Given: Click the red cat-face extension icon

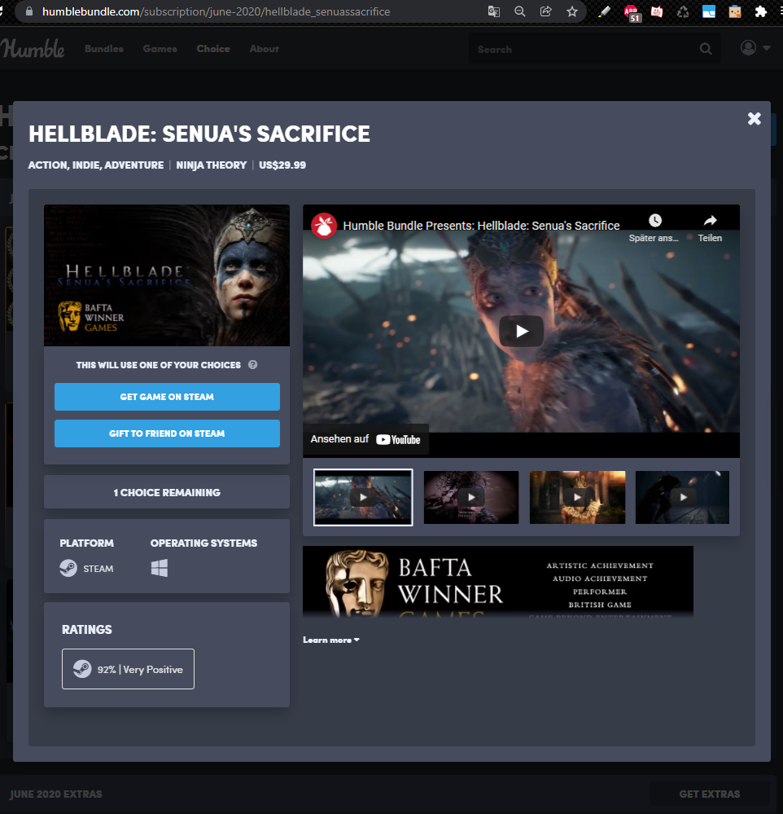Looking at the screenshot, I should coord(657,11).
